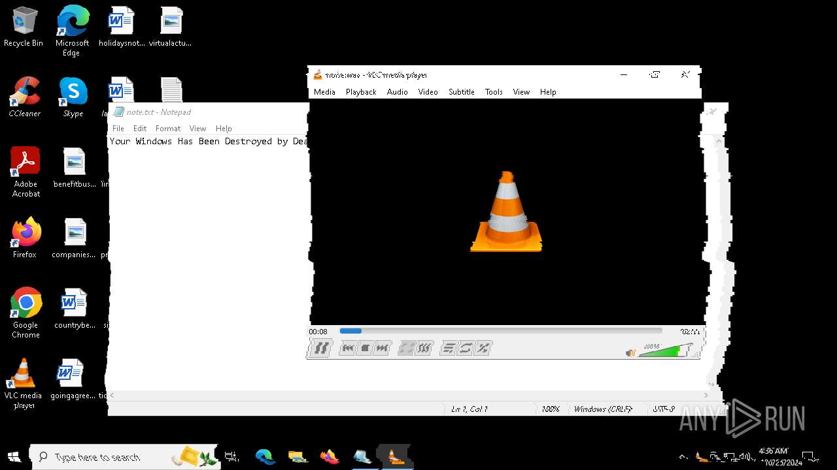Screen dimensions: 837x470
Task: Open Notepad Format menu
Action: point(168,129)
